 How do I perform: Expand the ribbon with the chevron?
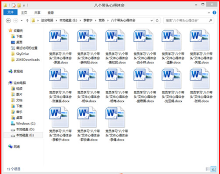pos(209,13)
